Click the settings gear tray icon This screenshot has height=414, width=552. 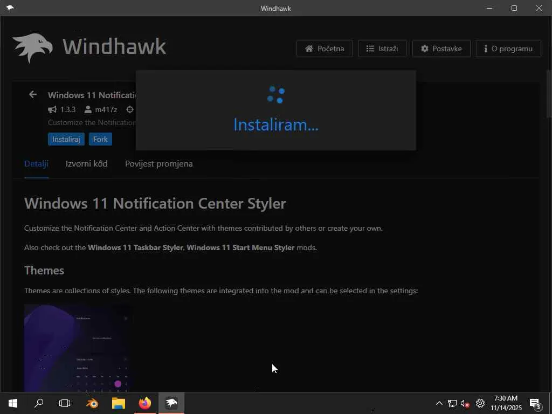click(480, 403)
